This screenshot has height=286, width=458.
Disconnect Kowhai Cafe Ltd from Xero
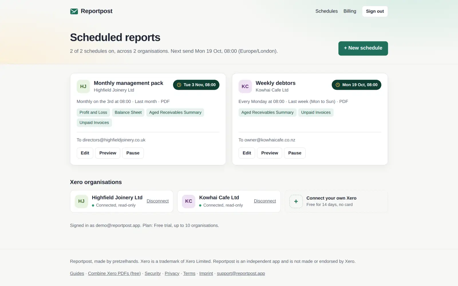point(265,201)
